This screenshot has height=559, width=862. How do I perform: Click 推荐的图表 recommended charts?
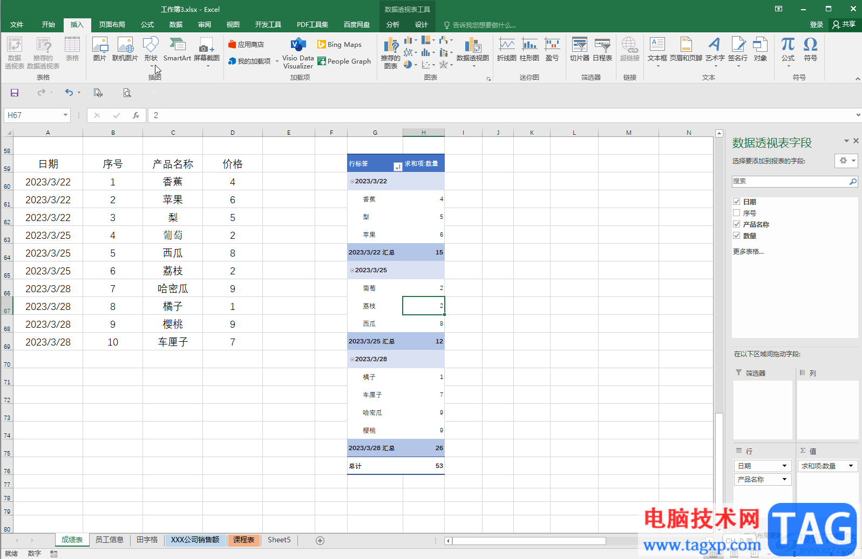tap(391, 53)
